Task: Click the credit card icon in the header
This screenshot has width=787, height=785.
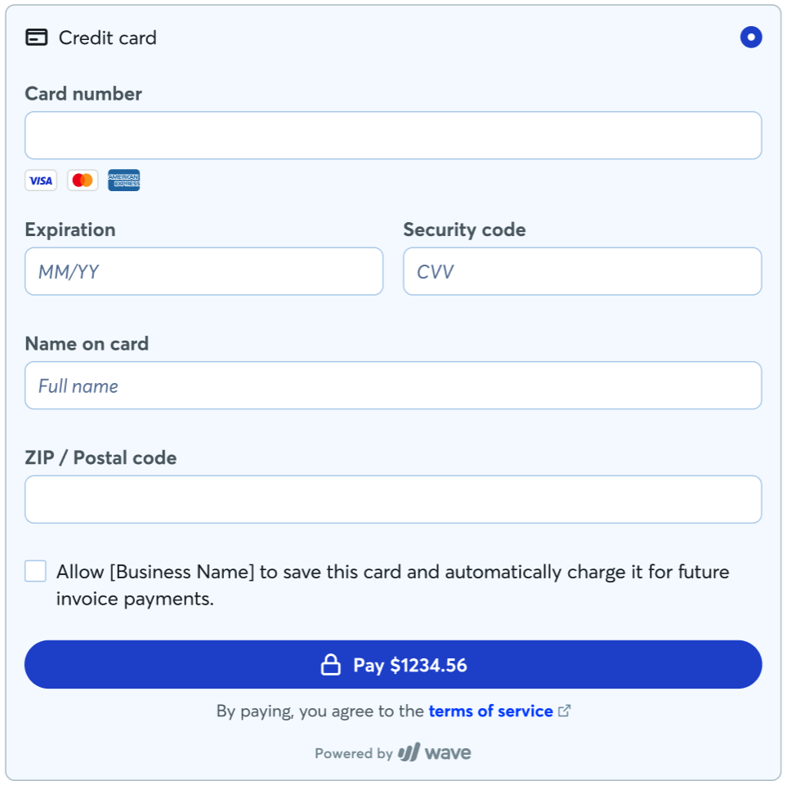Action: click(x=37, y=38)
